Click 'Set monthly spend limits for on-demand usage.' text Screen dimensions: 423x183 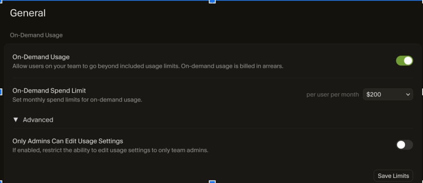[77, 100]
